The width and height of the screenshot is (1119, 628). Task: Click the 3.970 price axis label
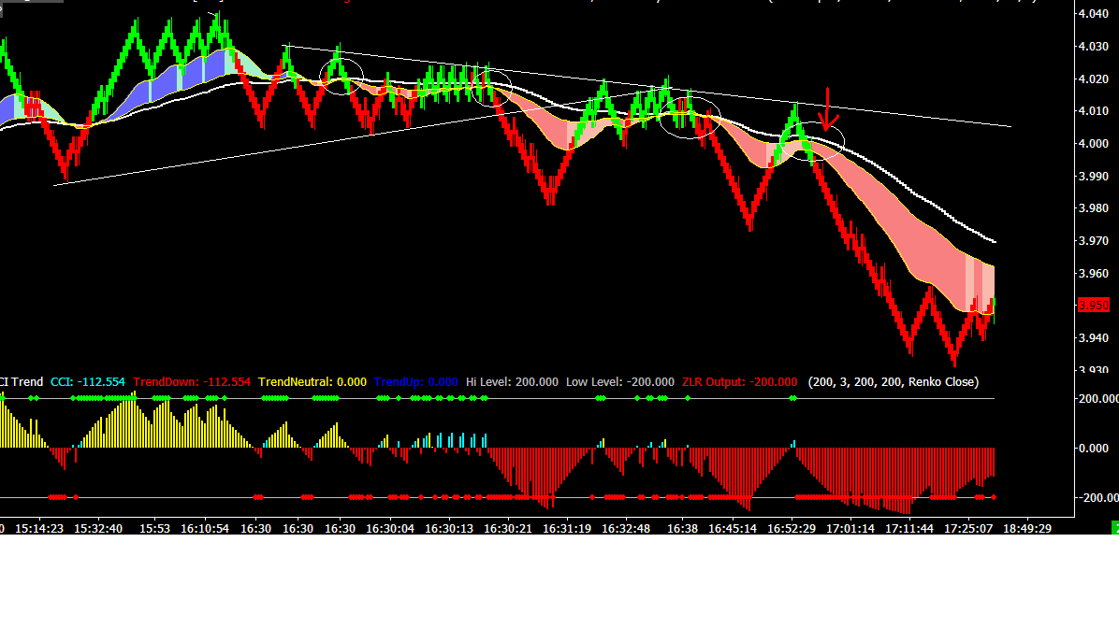point(1094,241)
